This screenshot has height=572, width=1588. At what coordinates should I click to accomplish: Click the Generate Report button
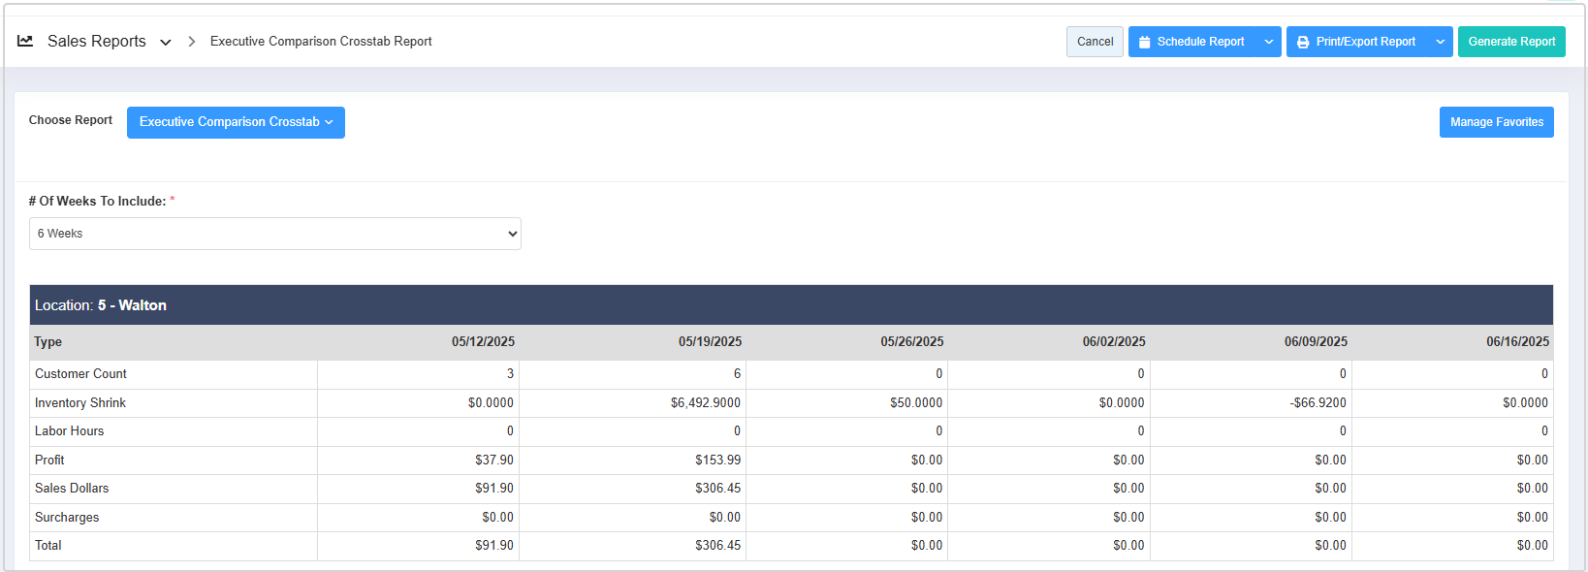point(1511,42)
